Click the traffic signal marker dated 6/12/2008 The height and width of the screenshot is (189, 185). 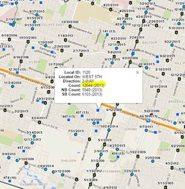pyautogui.click(x=114, y=114)
